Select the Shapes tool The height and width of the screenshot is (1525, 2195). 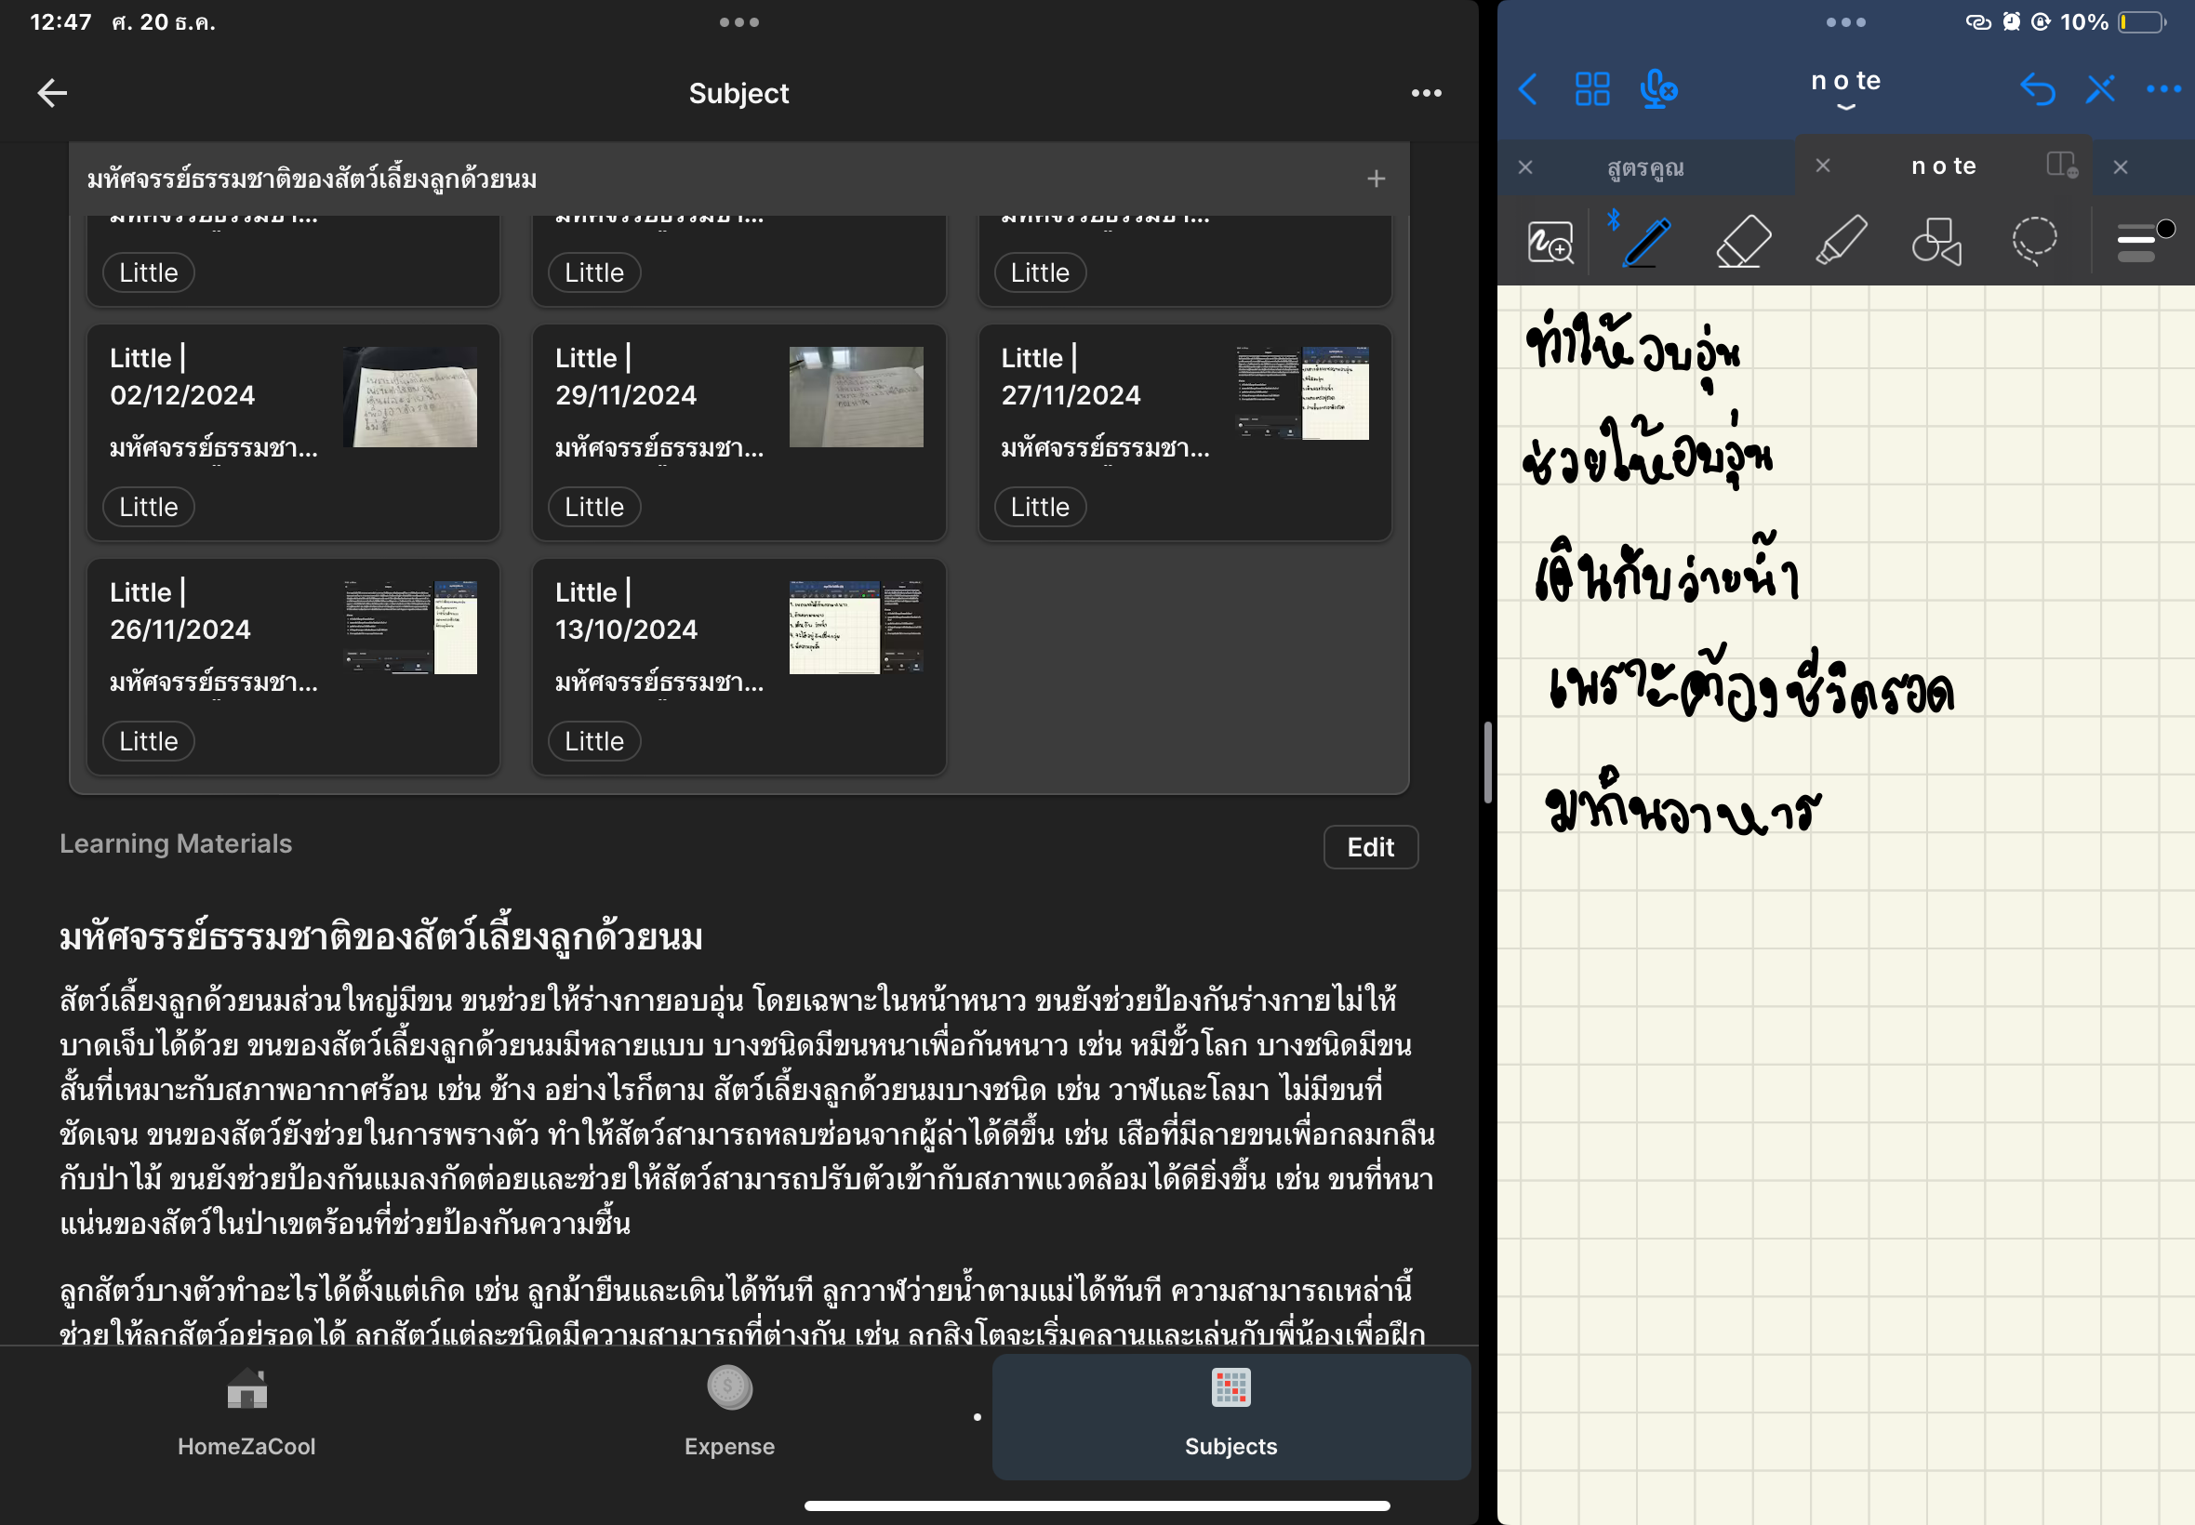click(1936, 242)
